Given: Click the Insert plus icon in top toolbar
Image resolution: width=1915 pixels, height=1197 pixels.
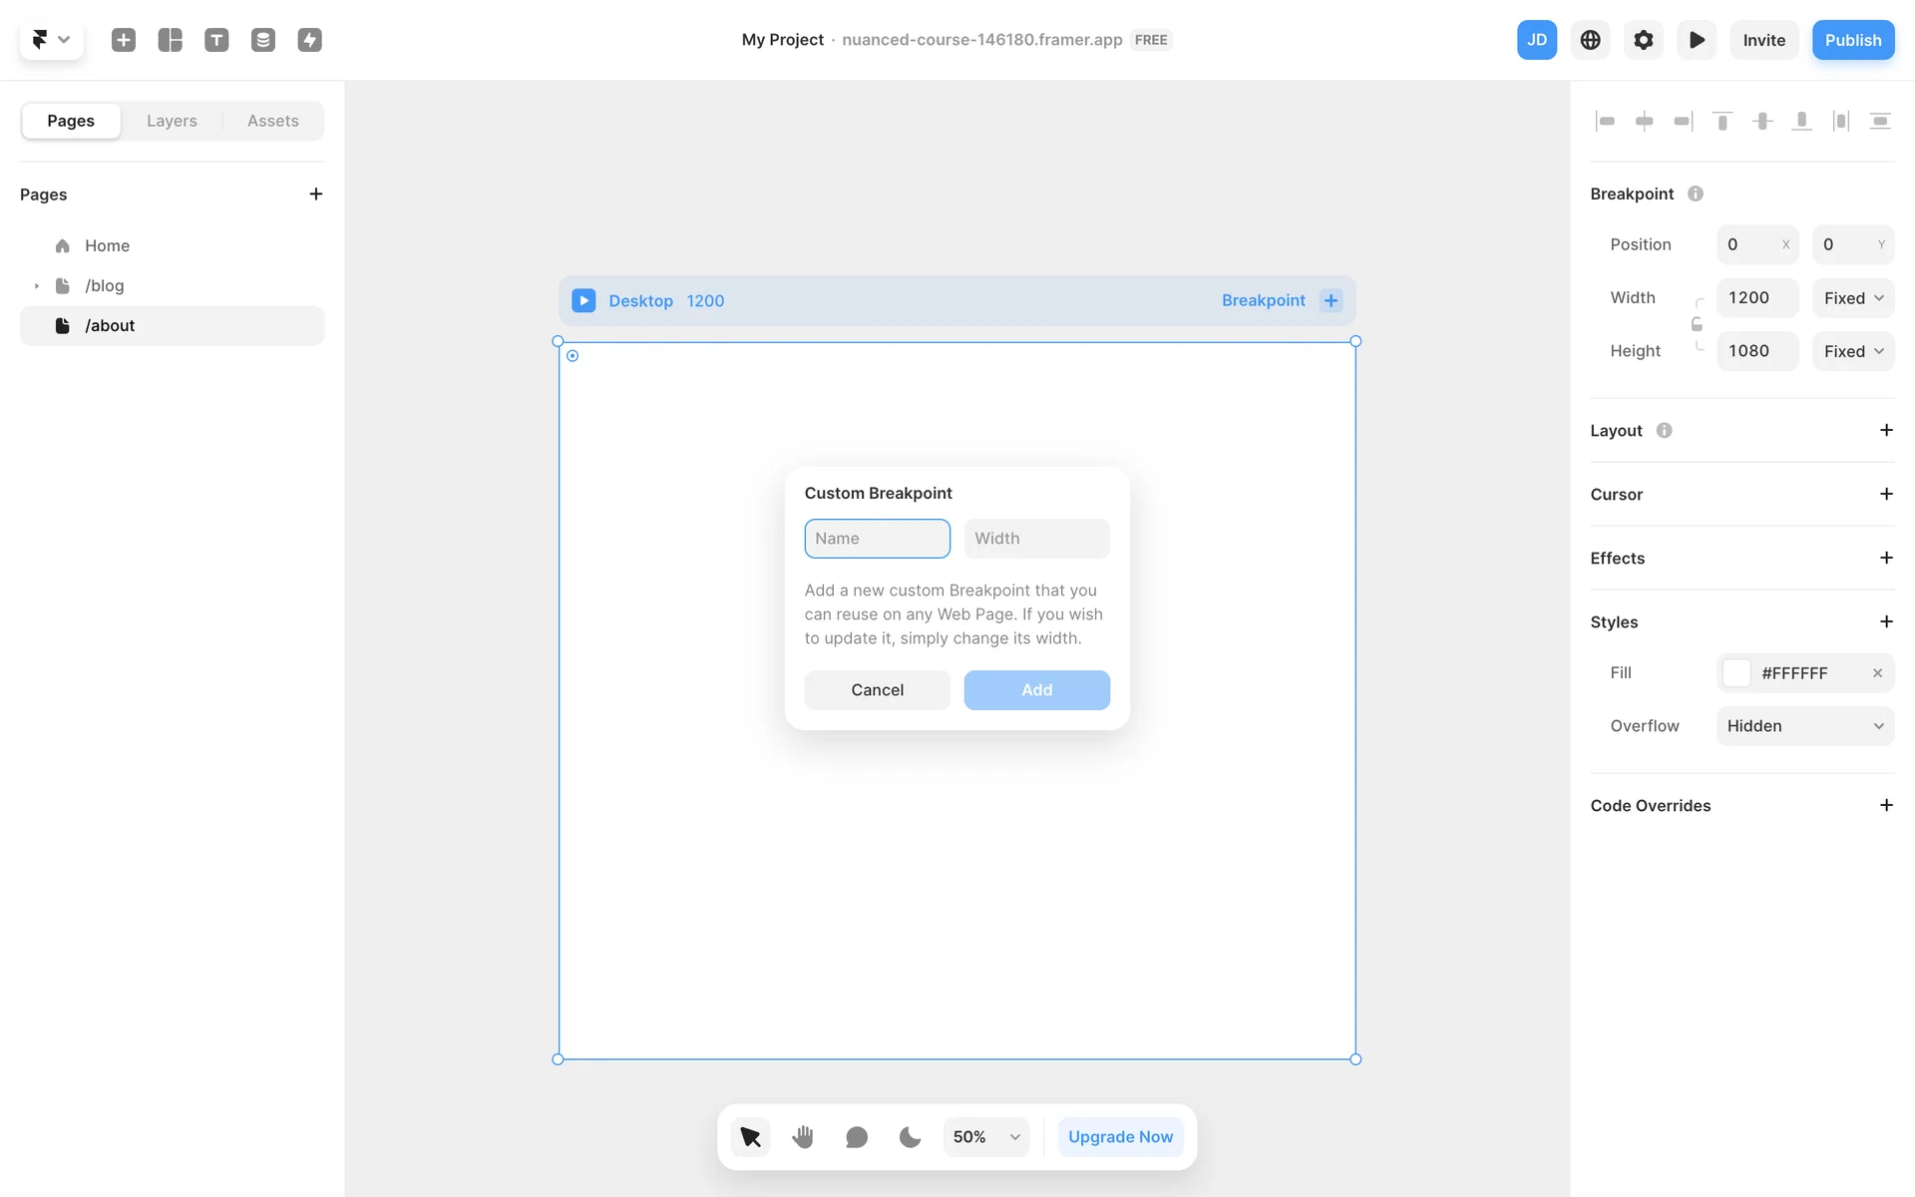Looking at the screenshot, I should [124, 40].
